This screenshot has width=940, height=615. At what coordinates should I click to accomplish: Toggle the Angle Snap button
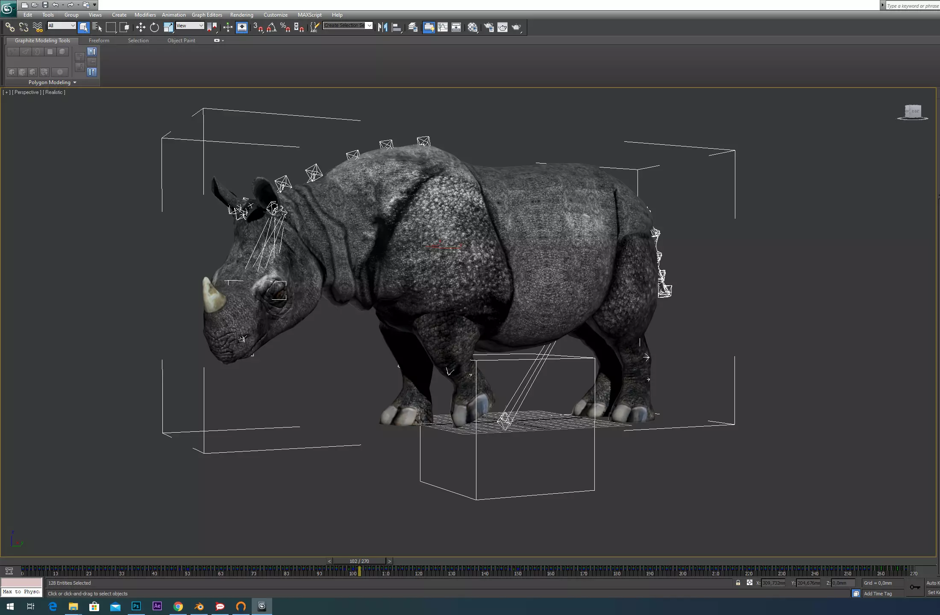[x=271, y=27]
